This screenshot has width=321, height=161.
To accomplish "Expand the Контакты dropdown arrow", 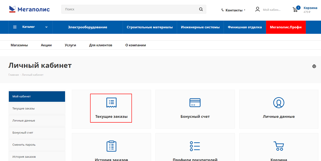I will point(244,10).
